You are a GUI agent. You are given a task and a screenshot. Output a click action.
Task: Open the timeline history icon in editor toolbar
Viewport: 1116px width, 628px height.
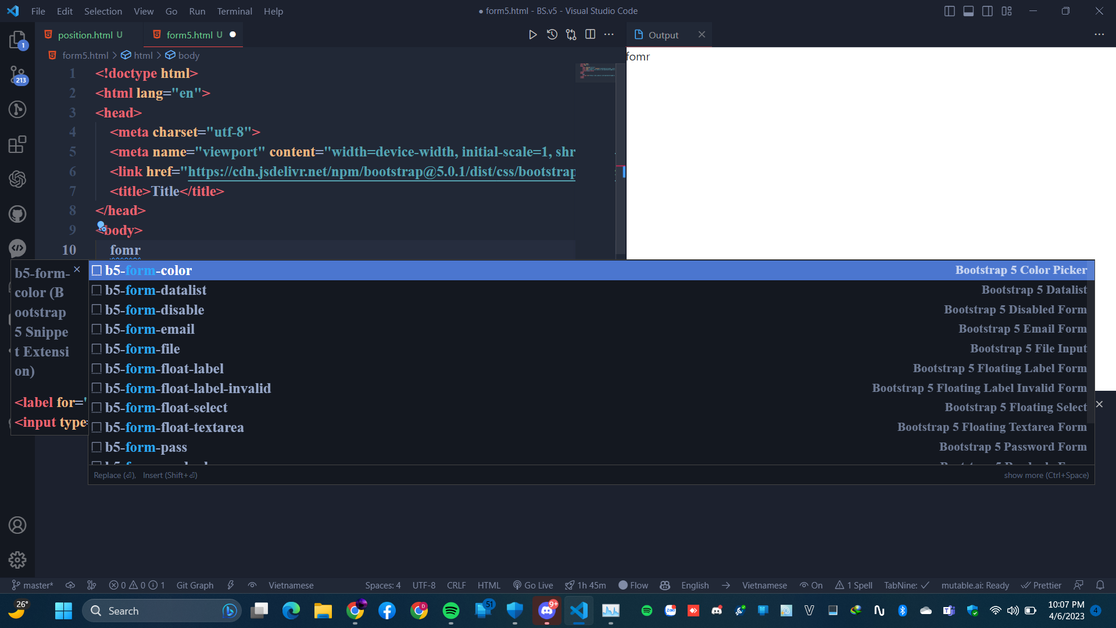[x=552, y=35]
